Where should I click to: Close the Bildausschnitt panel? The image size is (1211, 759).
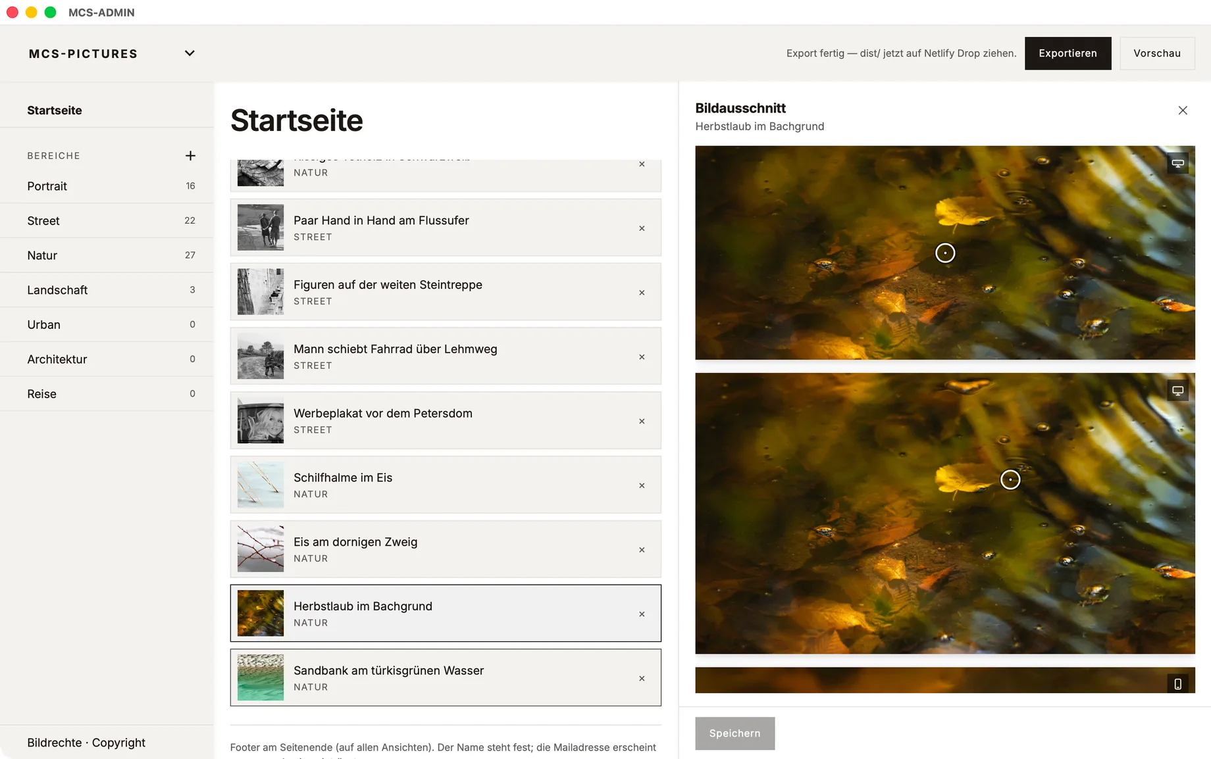(1183, 110)
